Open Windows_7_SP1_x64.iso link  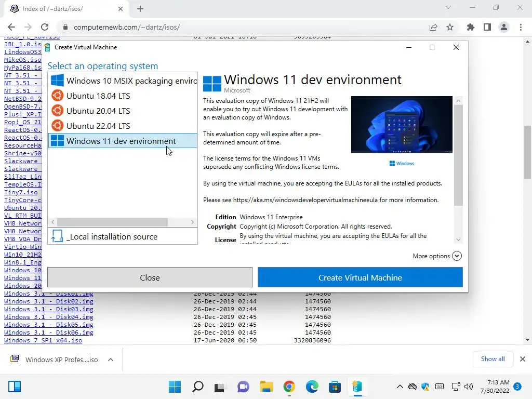43,340
